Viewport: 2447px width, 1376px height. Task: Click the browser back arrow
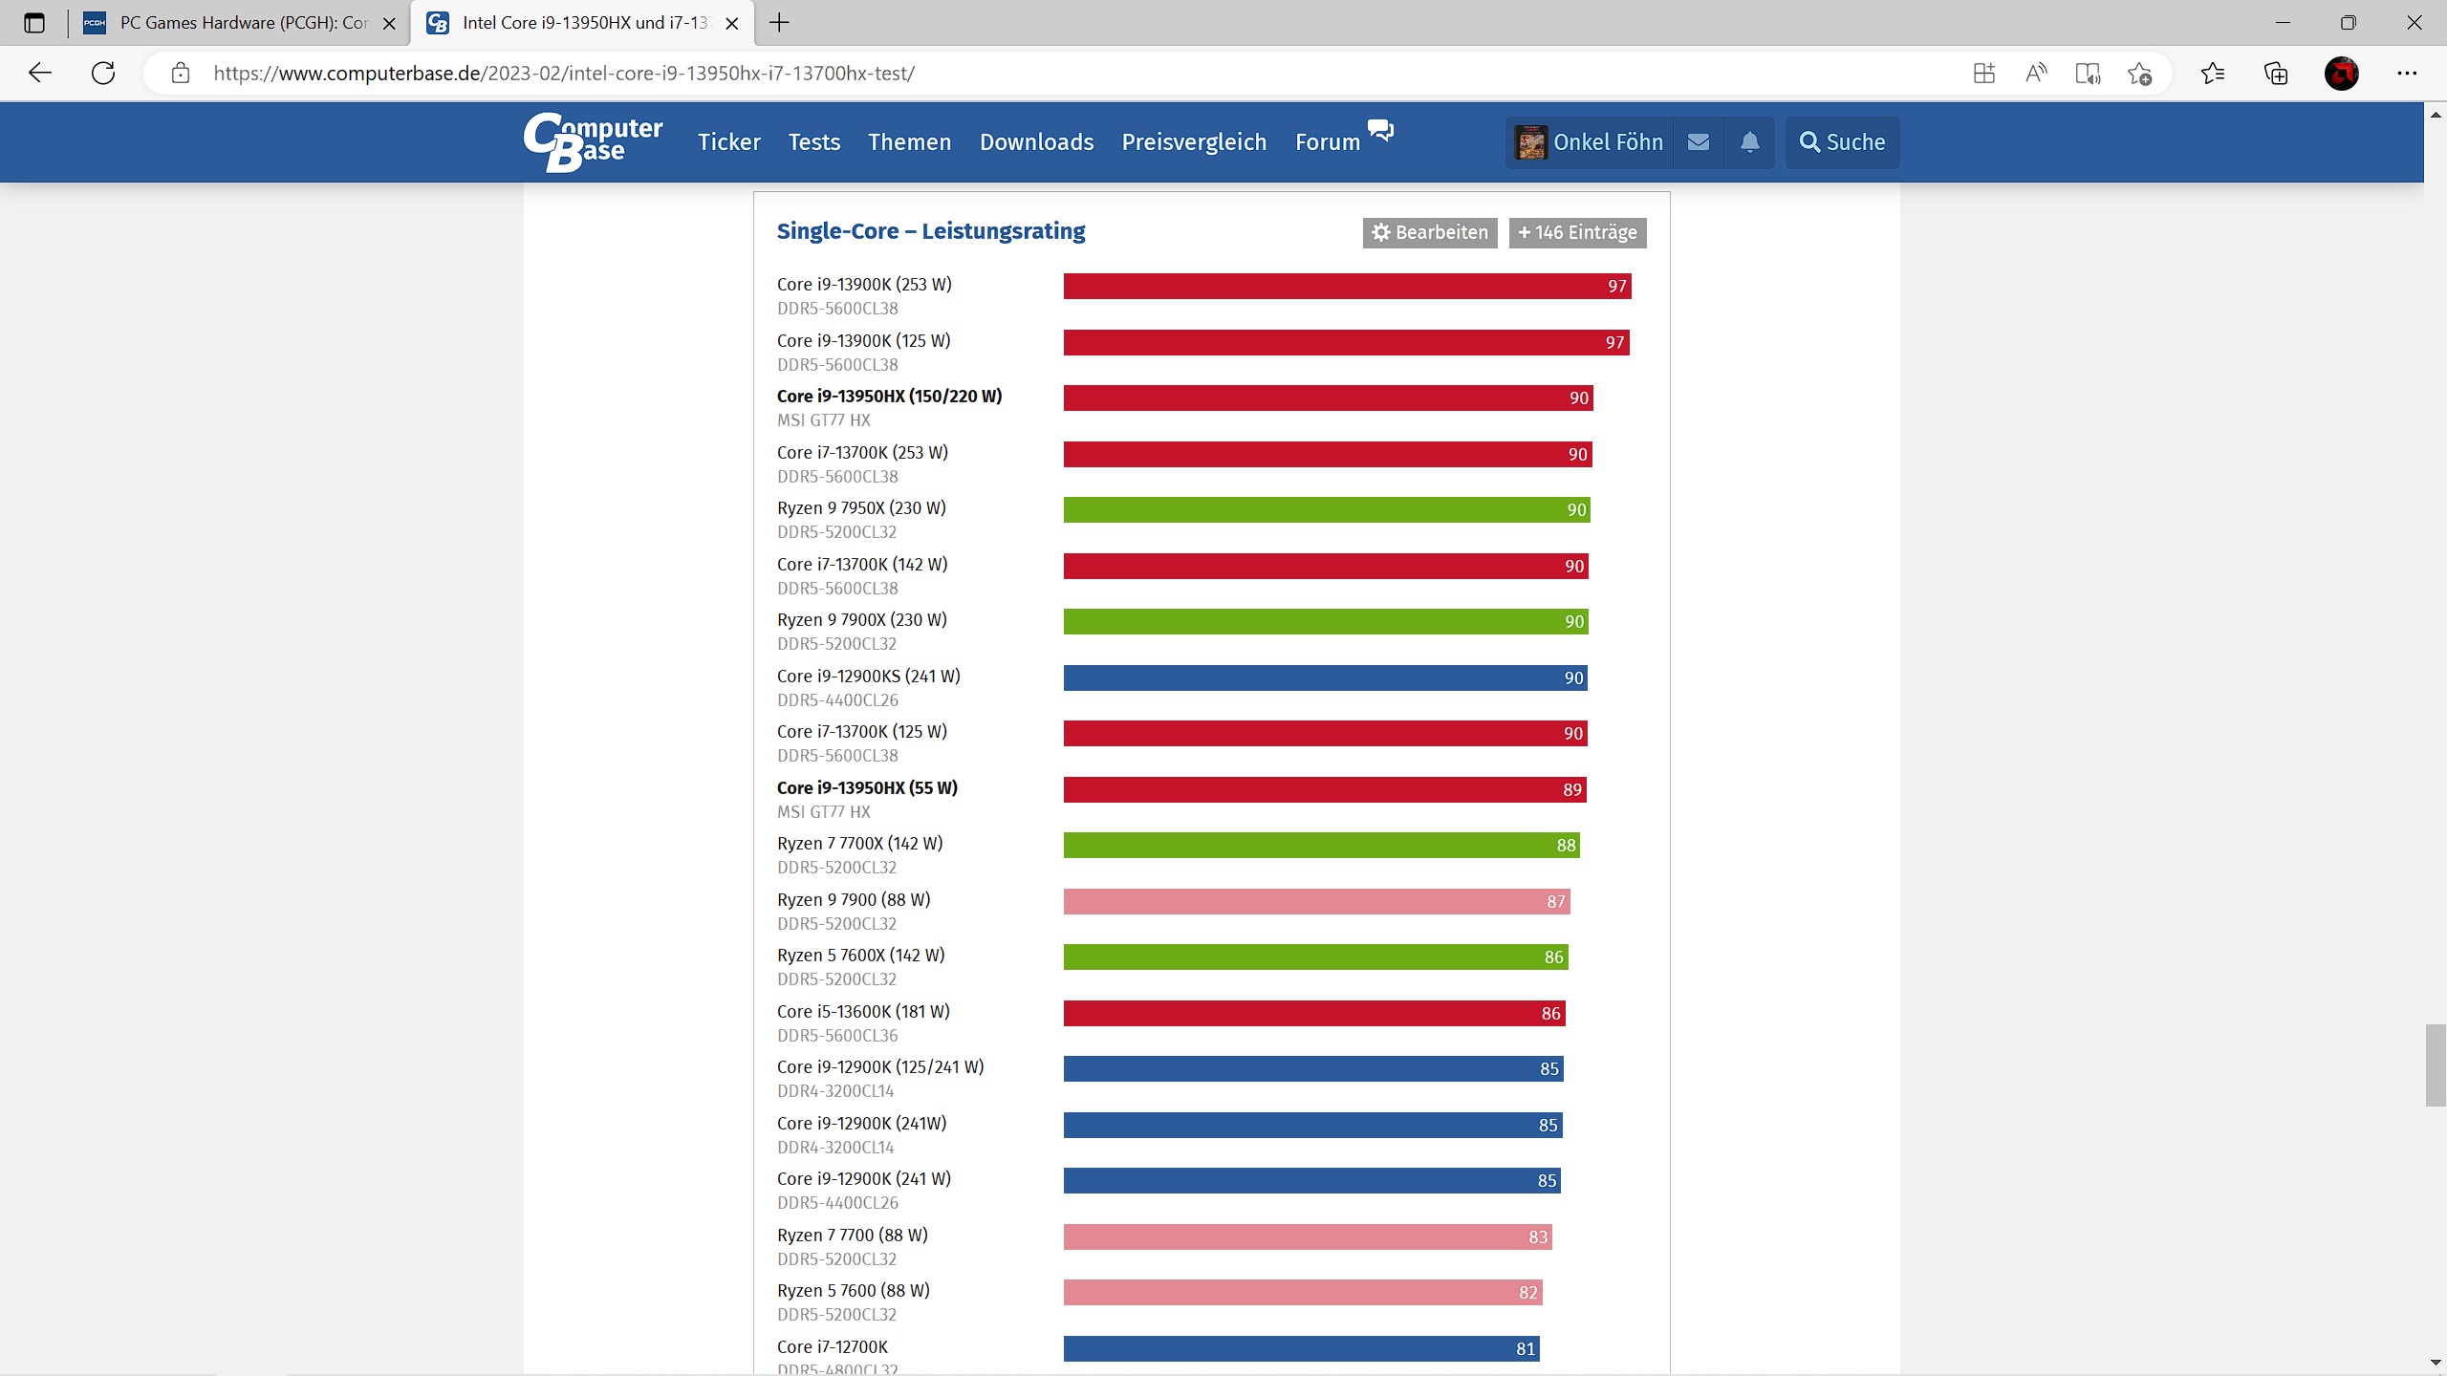pos(40,73)
